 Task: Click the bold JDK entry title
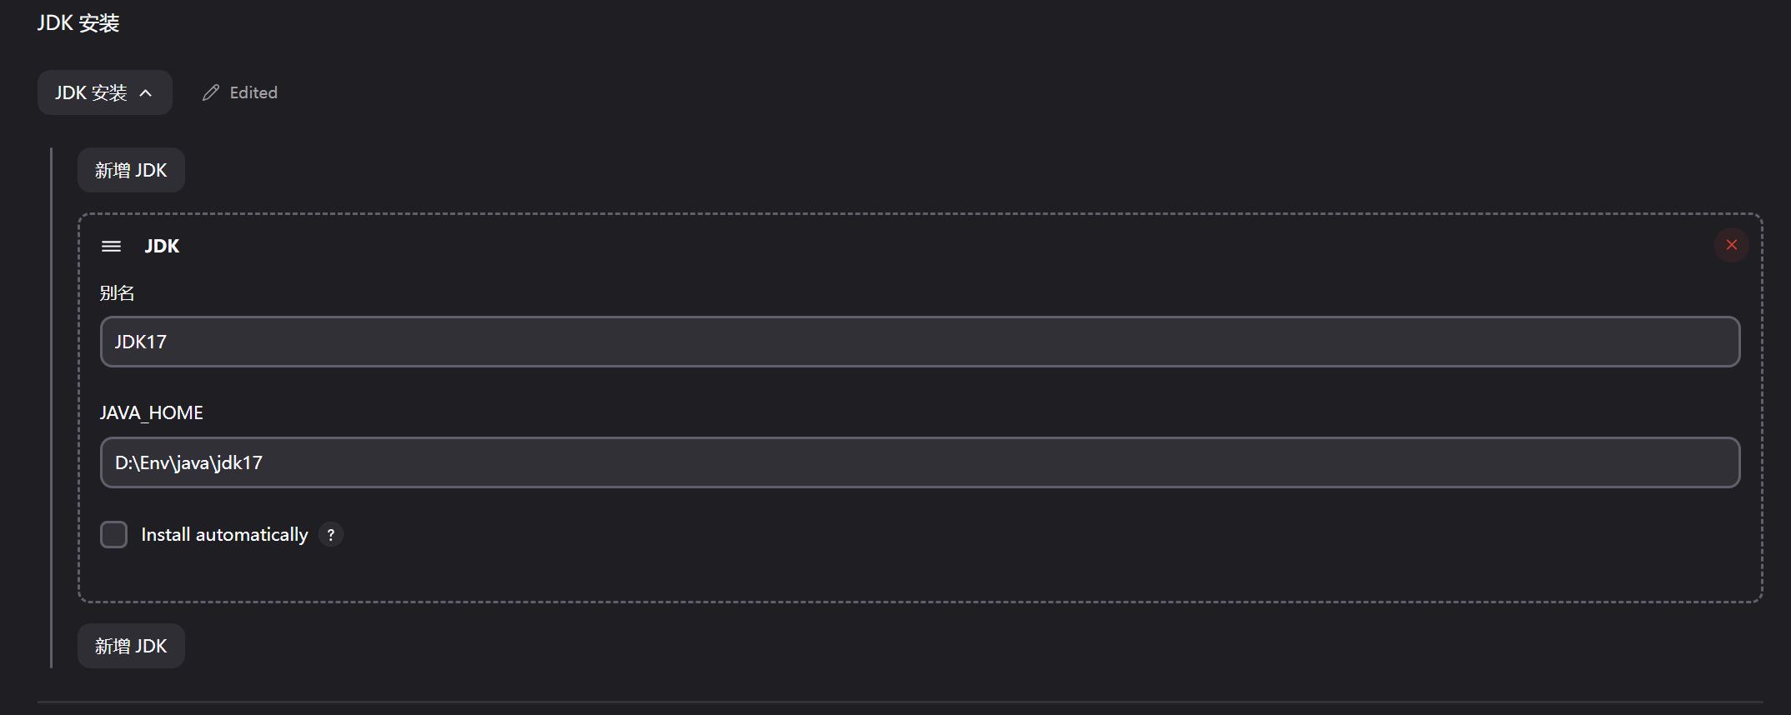point(162,246)
